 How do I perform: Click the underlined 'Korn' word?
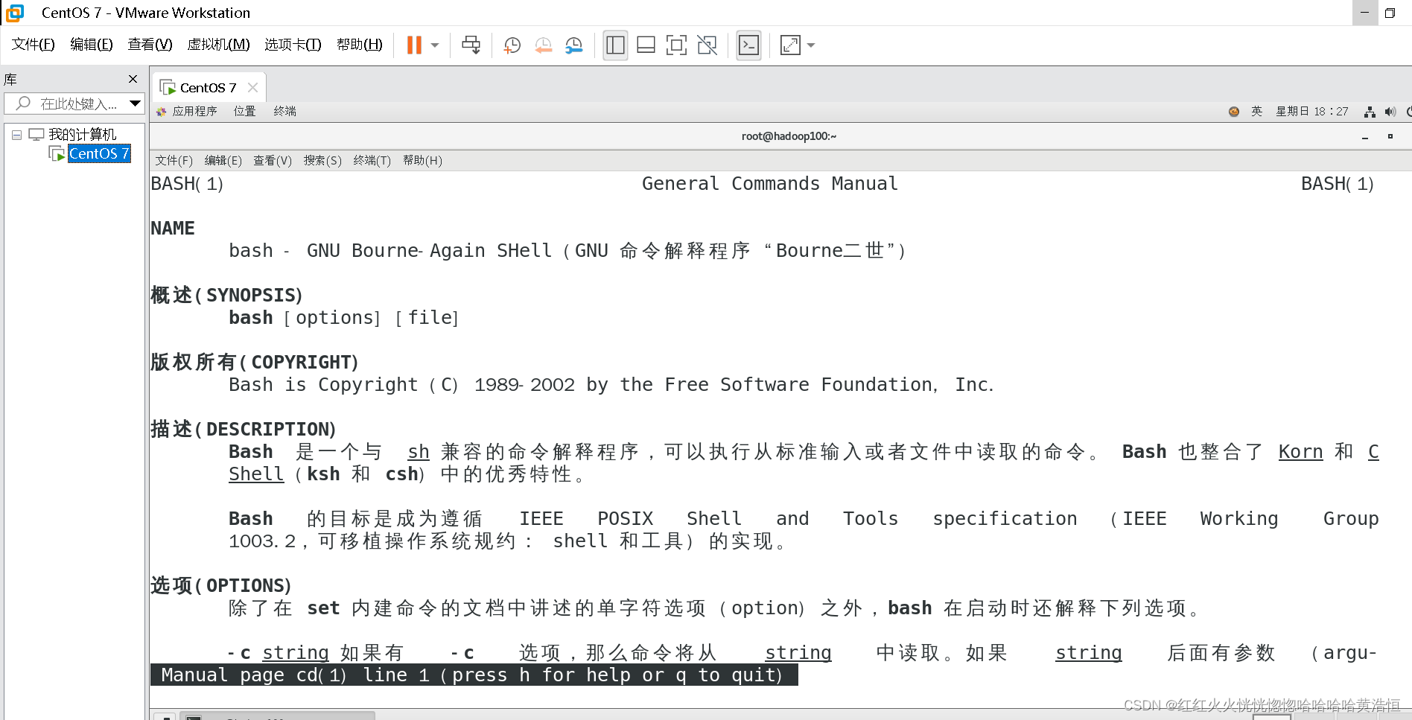[1300, 452]
